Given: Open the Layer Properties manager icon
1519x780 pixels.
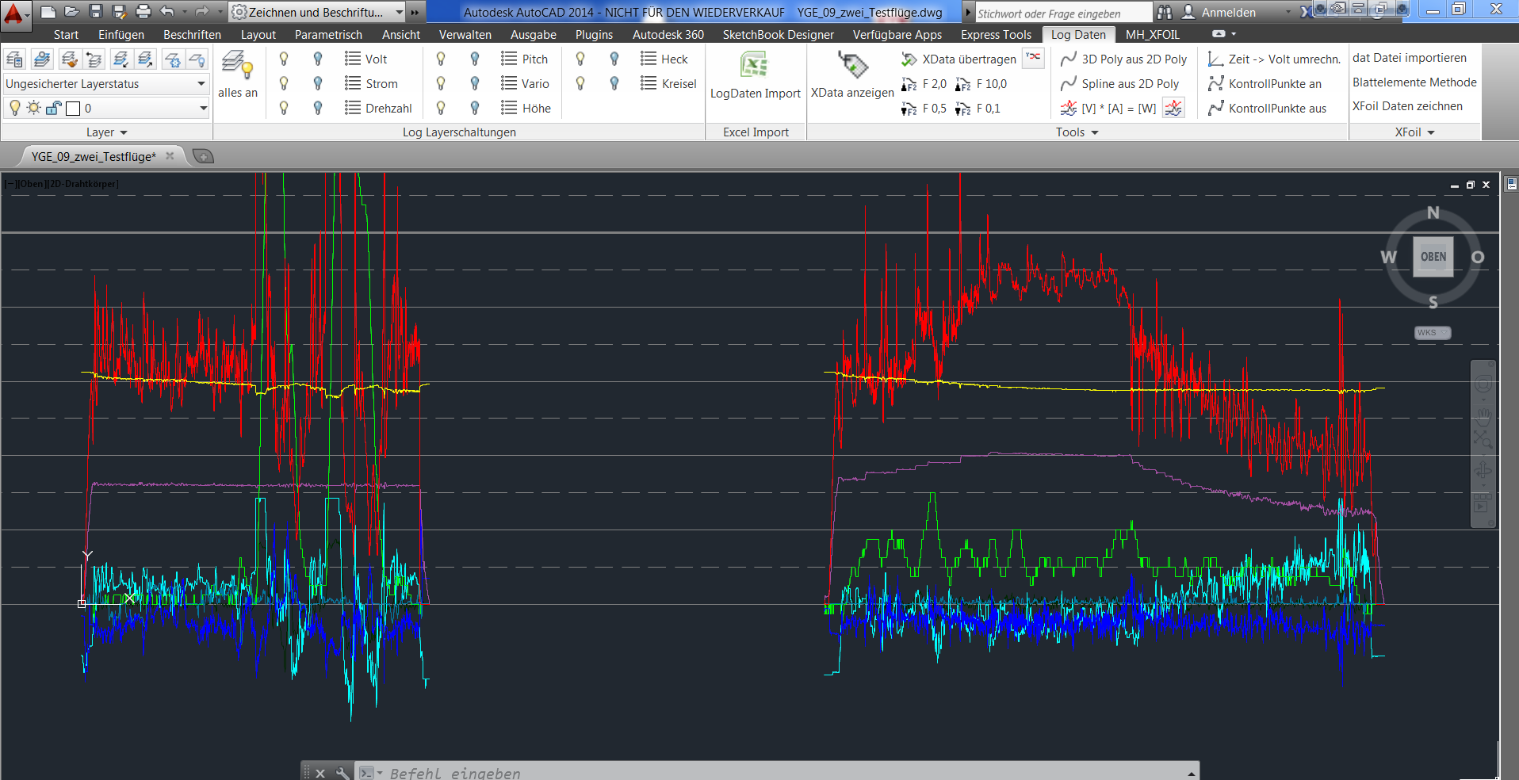Looking at the screenshot, I should tap(14, 59).
